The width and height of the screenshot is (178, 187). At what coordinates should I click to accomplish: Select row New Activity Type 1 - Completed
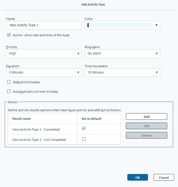point(64,129)
